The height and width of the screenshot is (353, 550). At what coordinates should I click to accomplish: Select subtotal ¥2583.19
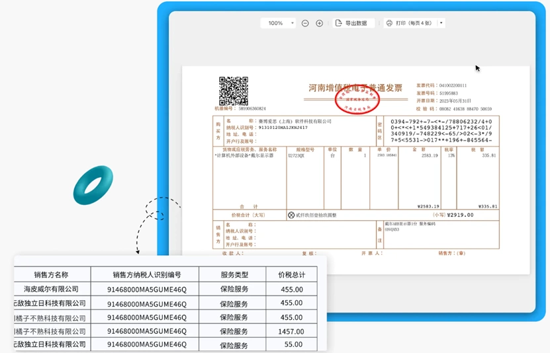pyautogui.click(x=428, y=207)
